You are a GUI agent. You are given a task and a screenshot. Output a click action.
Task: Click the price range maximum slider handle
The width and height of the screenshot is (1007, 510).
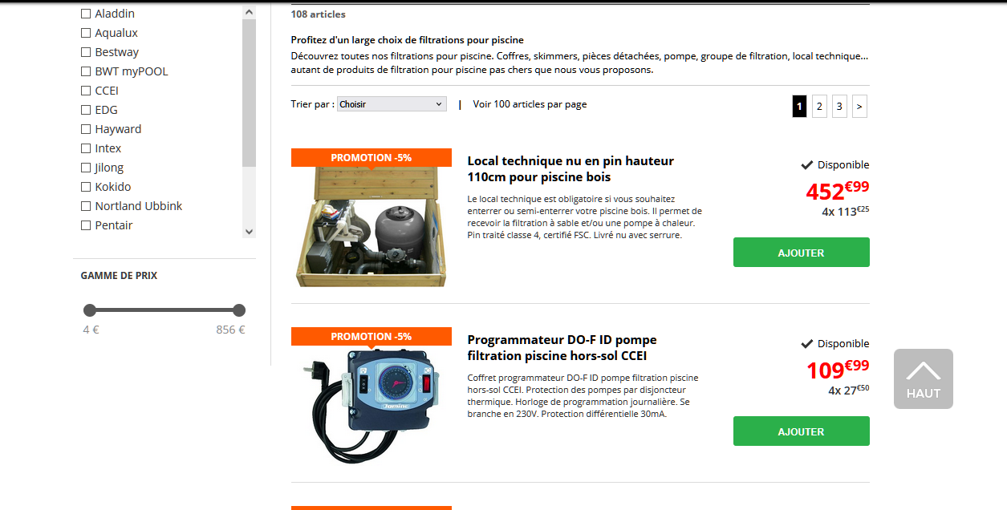[x=238, y=310]
